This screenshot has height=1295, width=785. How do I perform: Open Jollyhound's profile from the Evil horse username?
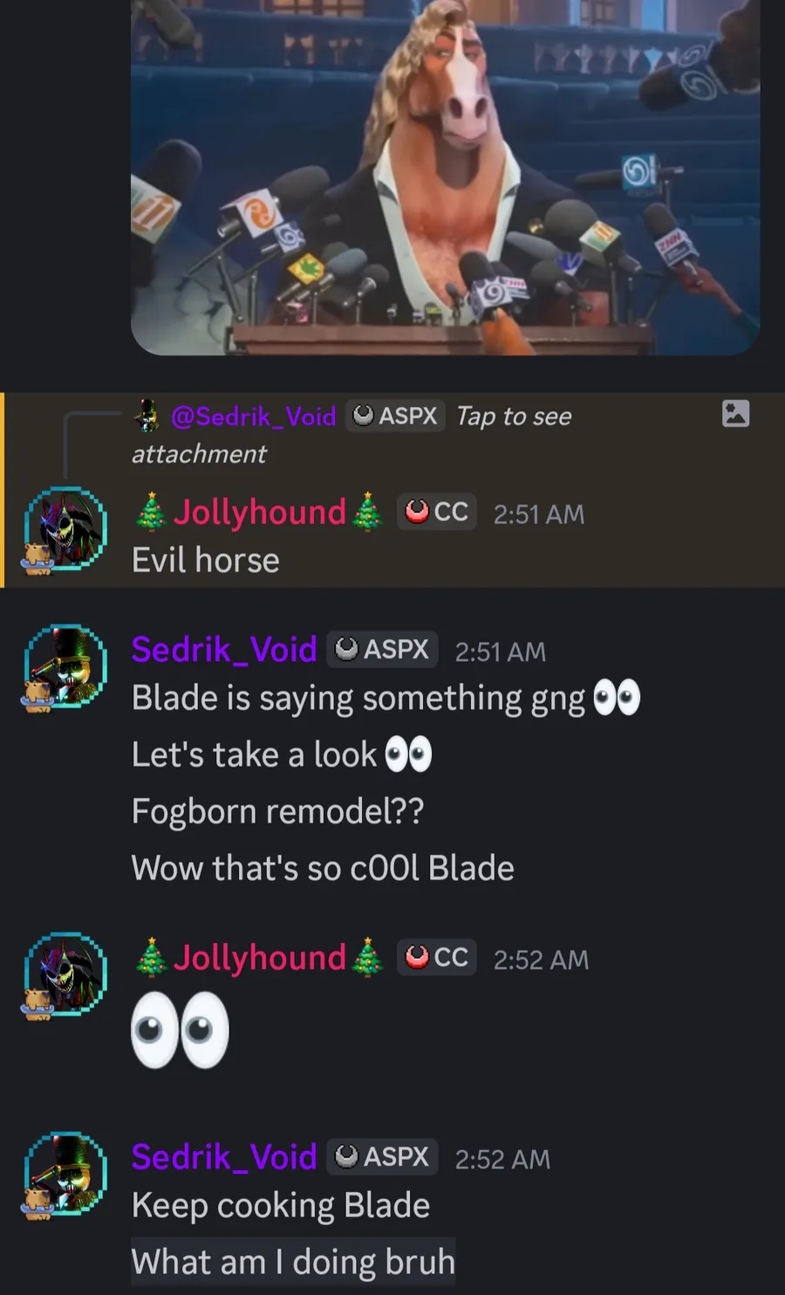(x=259, y=512)
